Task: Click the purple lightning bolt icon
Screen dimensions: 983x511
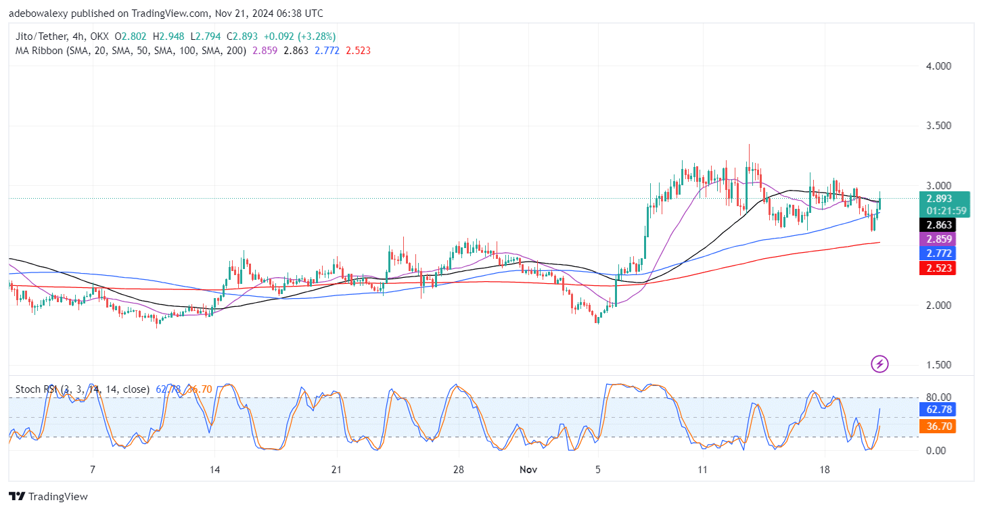Action: click(x=879, y=364)
